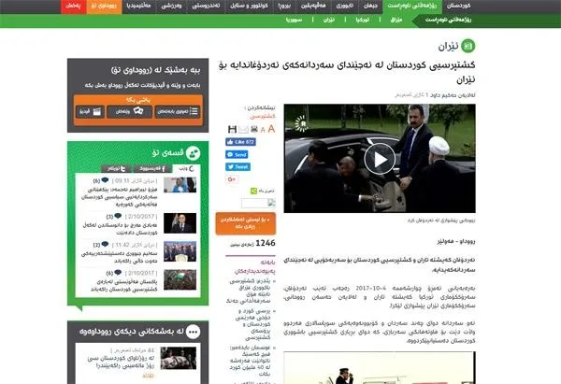Select ئێران in green sub-navigation

(329, 20)
